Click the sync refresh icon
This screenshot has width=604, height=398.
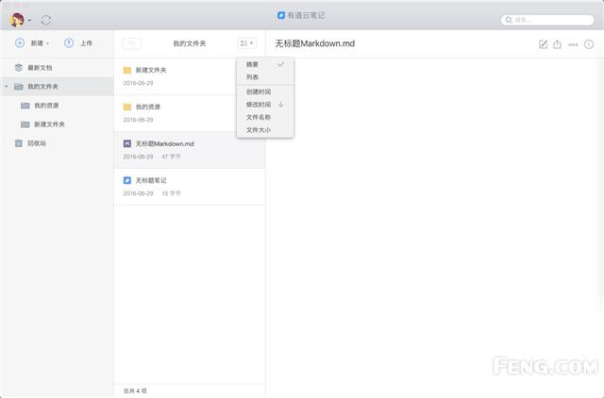pyautogui.click(x=46, y=19)
